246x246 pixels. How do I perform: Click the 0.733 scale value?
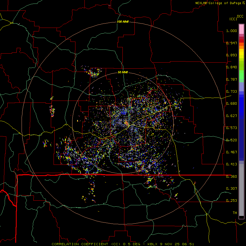232,92
